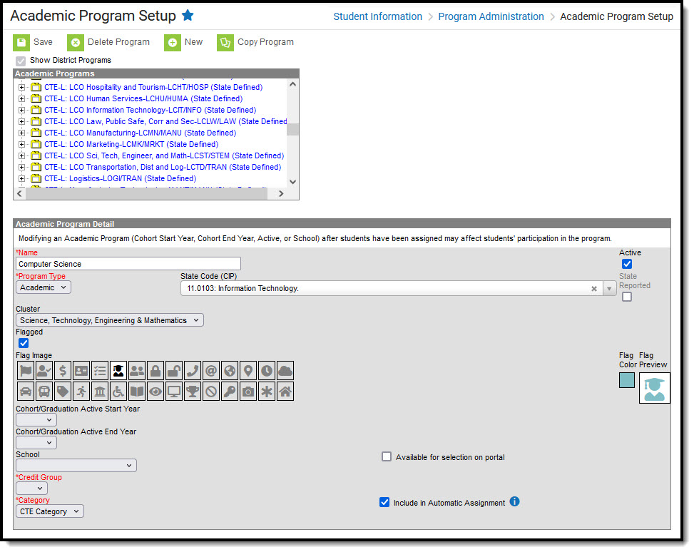
Task: Choose the flag icon as Flag Image
Action: tap(26, 371)
